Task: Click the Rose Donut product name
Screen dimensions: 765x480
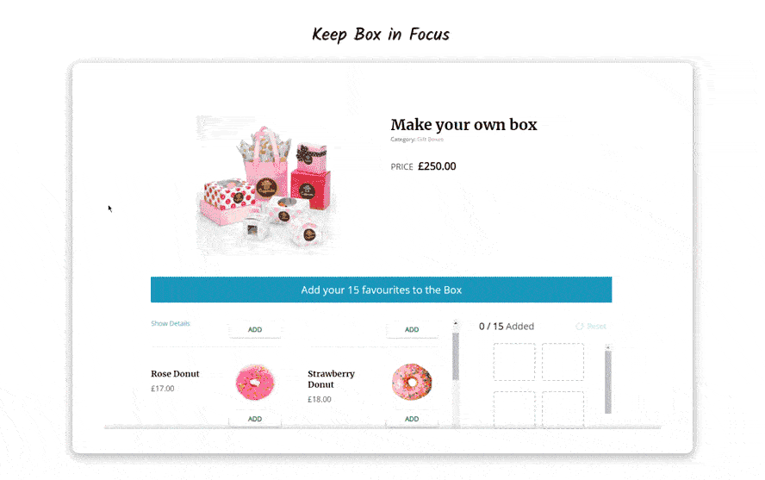Action: click(175, 374)
